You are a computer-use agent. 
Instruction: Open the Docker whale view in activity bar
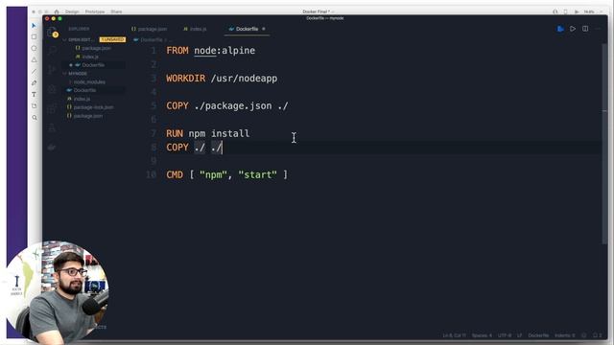[52, 147]
